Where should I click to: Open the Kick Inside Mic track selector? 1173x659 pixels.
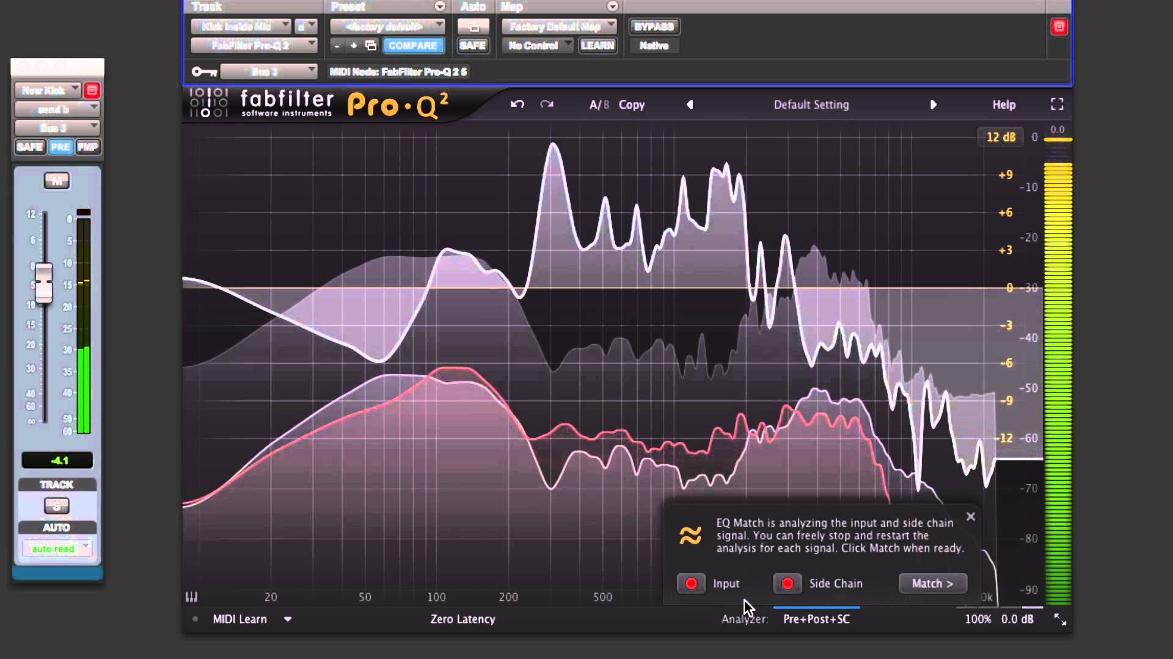point(241,27)
